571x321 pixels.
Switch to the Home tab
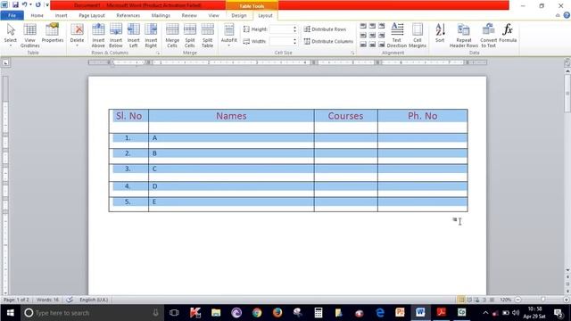[37, 16]
